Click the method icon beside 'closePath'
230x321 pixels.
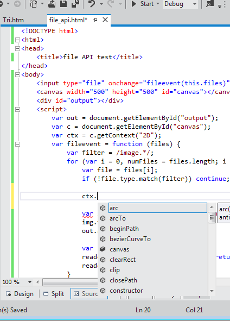(103, 280)
